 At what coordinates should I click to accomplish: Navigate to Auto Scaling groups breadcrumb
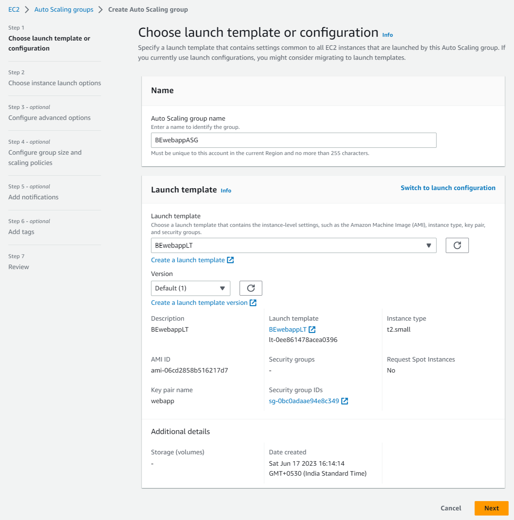[63, 9]
